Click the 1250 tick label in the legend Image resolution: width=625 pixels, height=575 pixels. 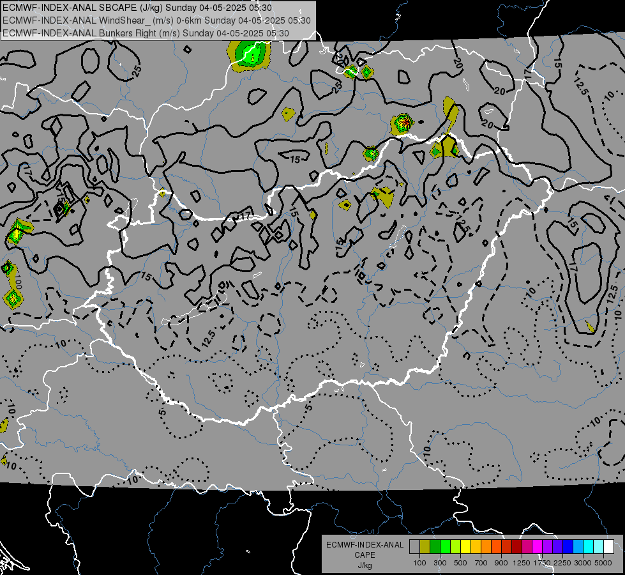coord(522,563)
